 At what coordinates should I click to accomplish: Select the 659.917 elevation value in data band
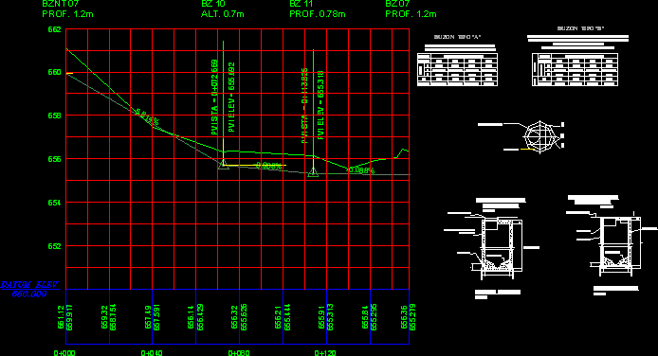(x=69, y=317)
